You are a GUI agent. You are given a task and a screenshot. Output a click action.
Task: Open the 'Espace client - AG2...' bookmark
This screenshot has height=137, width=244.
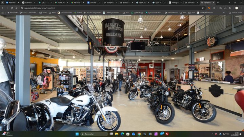pos(154,13)
